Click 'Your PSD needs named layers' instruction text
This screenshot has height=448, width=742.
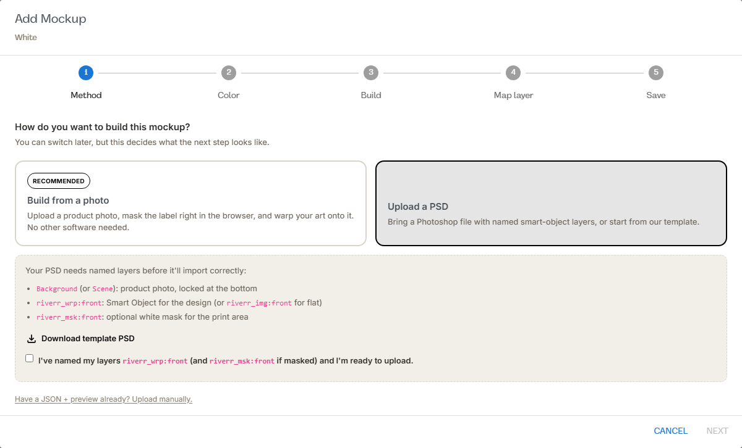(136, 270)
